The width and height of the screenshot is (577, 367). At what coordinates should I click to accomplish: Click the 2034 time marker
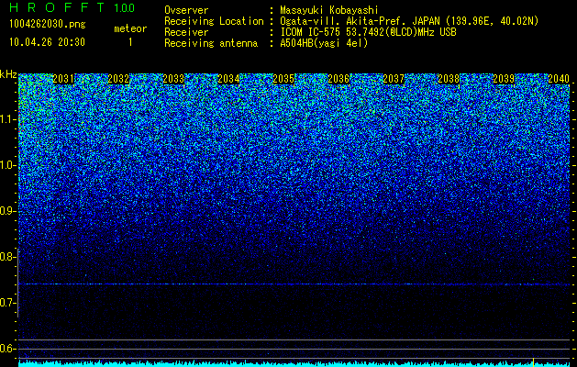pos(228,79)
